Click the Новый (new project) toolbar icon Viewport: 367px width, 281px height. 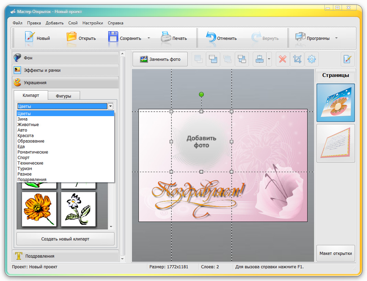point(30,37)
